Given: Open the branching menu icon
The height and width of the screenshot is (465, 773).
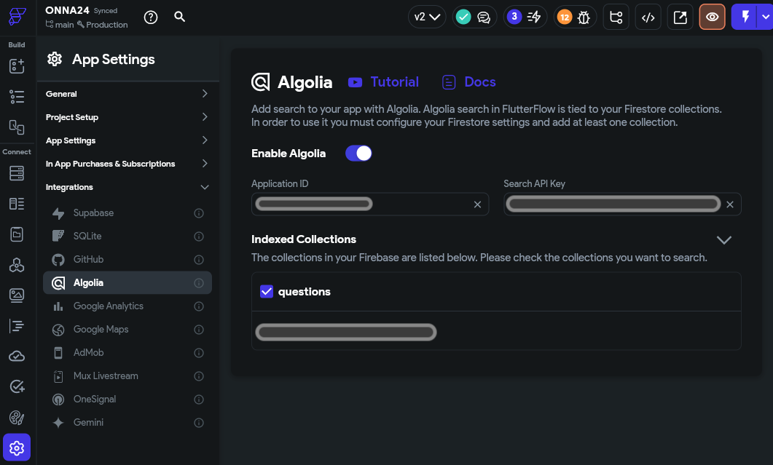Looking at the screenshot, I should (616, 17).
